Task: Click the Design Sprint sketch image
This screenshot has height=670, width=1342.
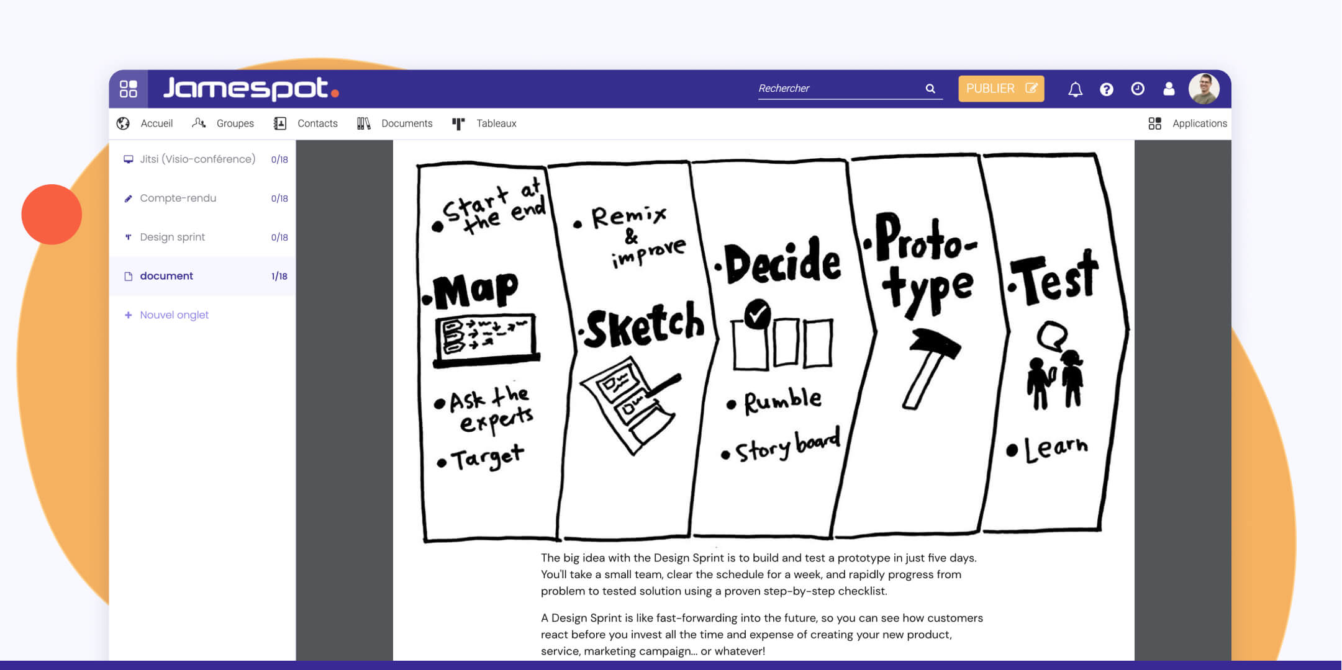Action: tap(773, 347)
